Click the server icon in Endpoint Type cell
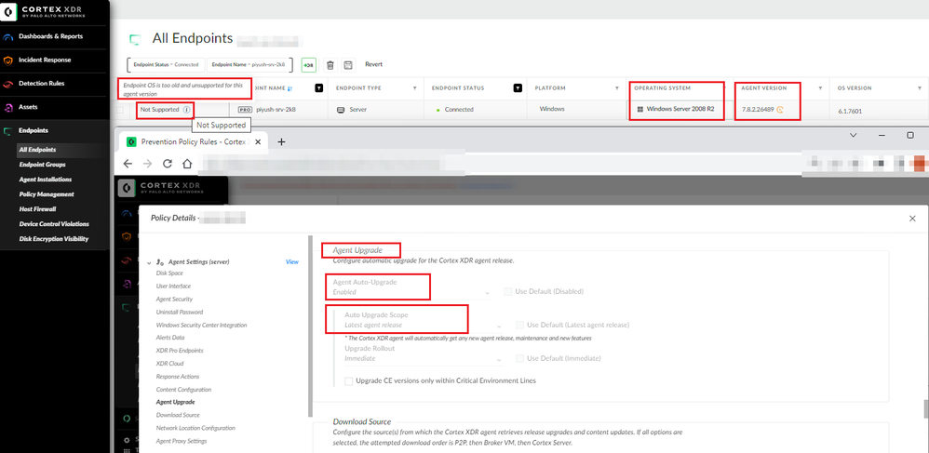 (x=340, y=110)
